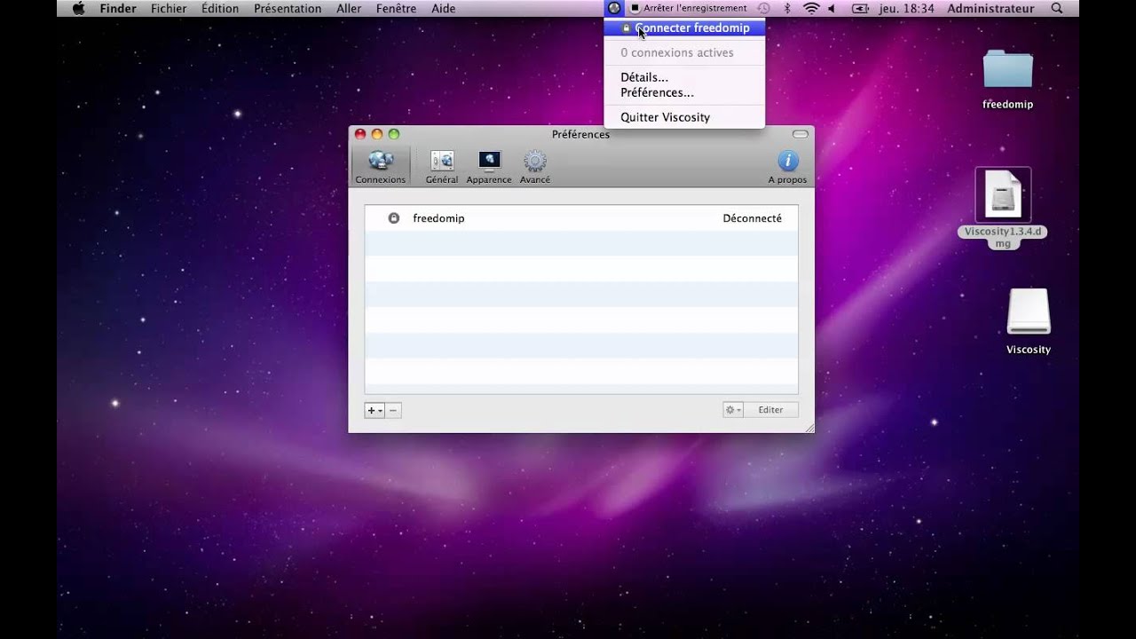
Task: Open the Apparence preferences tab
Action: click(x=489, y=167)
